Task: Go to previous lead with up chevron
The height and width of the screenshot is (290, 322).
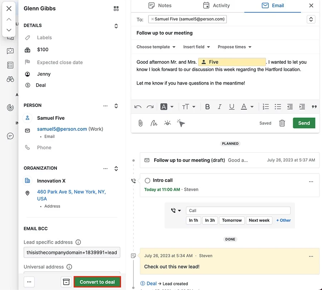Action: coord(9,19)
